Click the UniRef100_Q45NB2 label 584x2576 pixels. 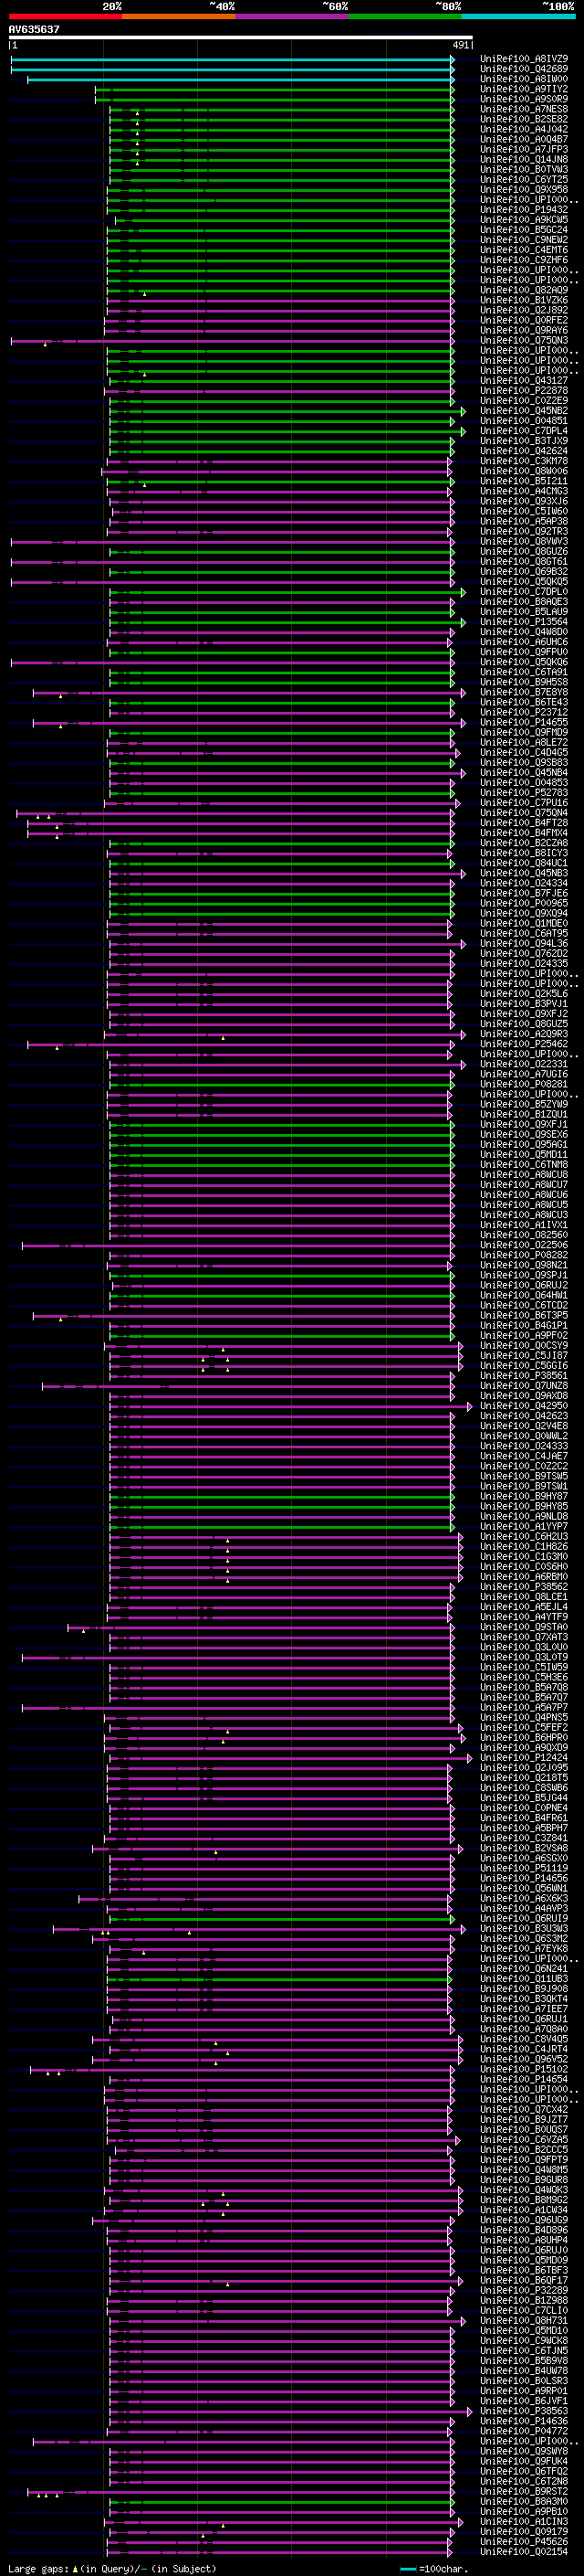click(x=524, y=411)
